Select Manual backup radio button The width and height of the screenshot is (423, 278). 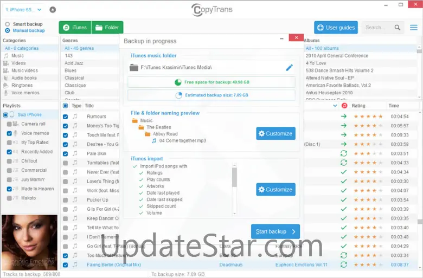[x=7, y=30]
